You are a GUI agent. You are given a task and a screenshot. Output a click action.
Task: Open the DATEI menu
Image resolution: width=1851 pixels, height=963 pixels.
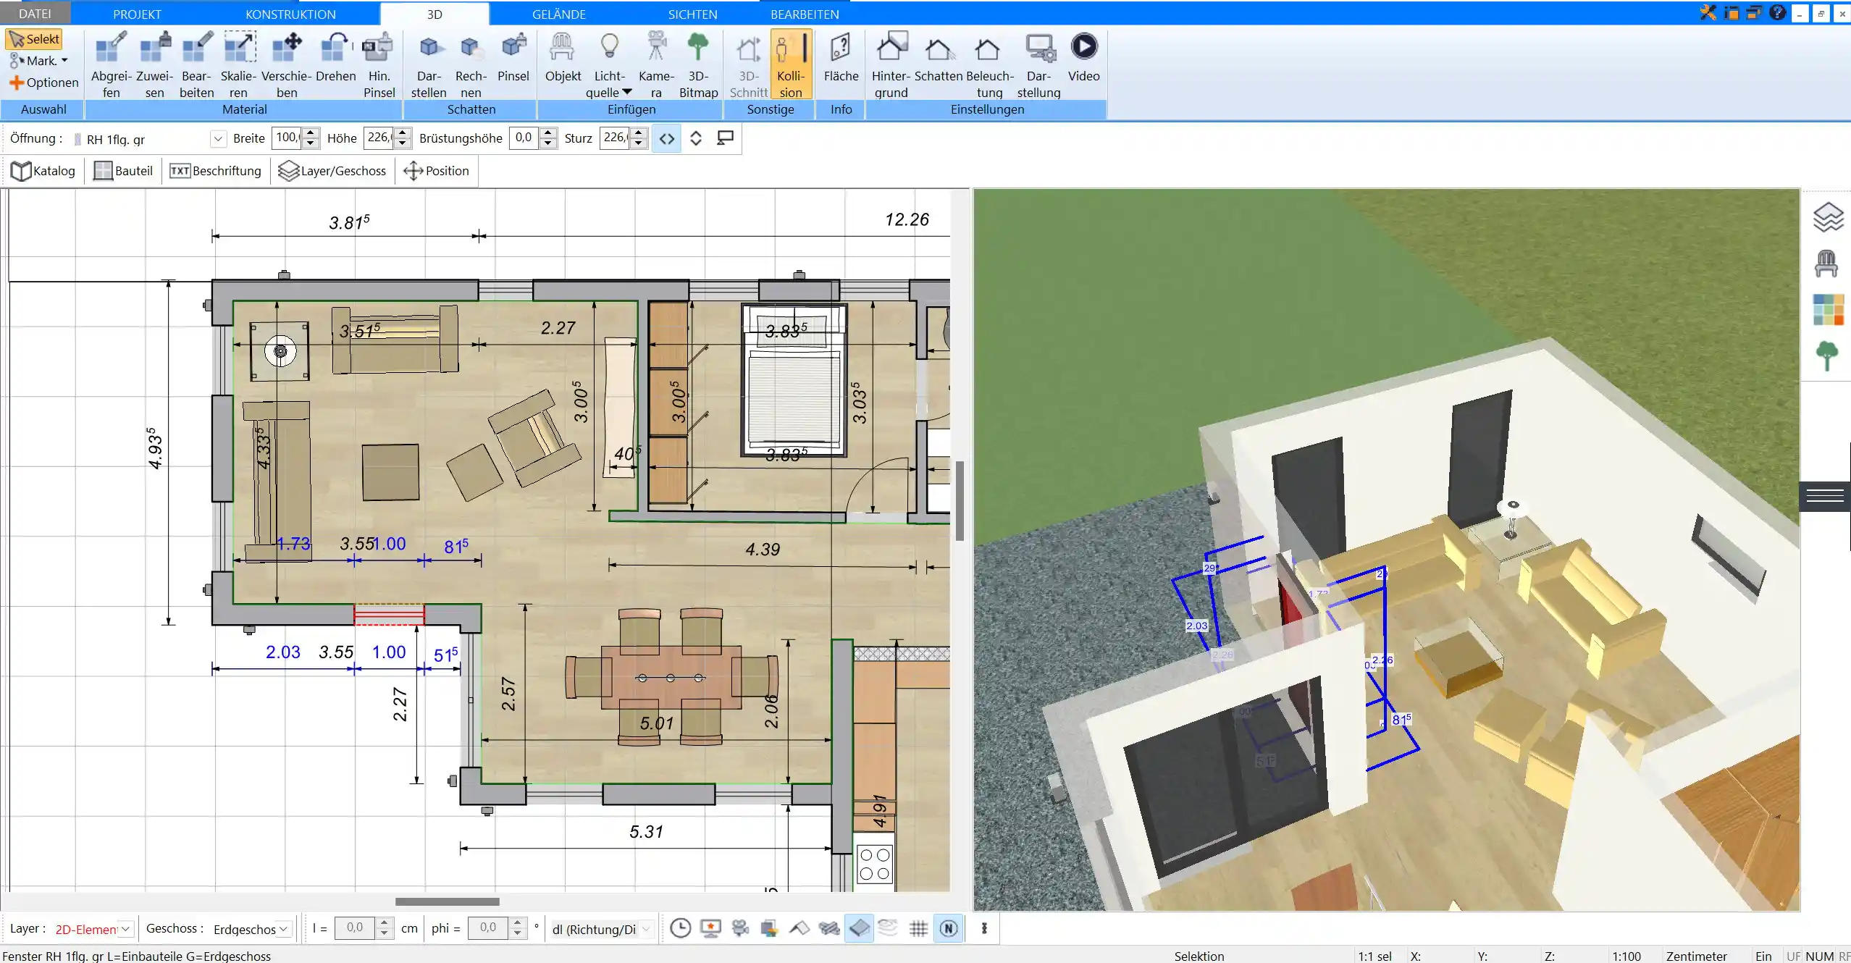click(35, 14)
